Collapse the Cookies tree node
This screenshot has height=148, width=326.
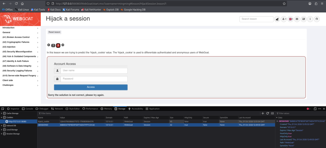coord(2,117)
